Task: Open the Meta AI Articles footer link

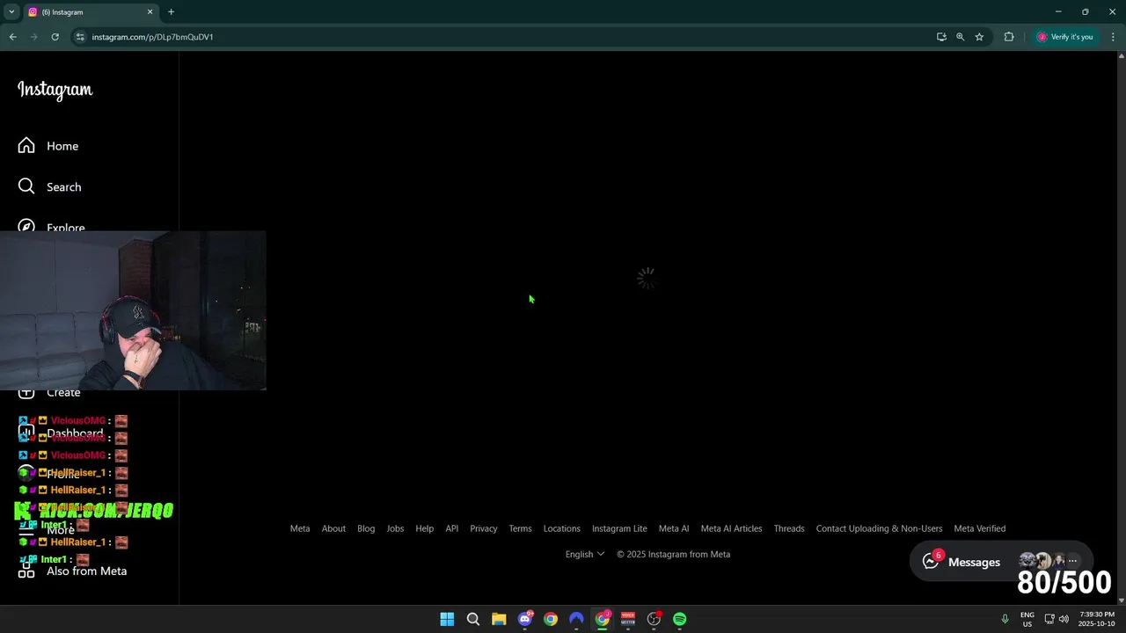Action: 731,528
